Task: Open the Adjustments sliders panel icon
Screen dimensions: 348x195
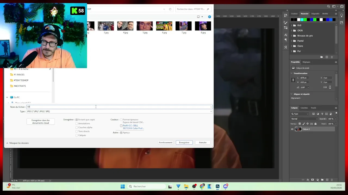Action: click(x=285, y=28)
